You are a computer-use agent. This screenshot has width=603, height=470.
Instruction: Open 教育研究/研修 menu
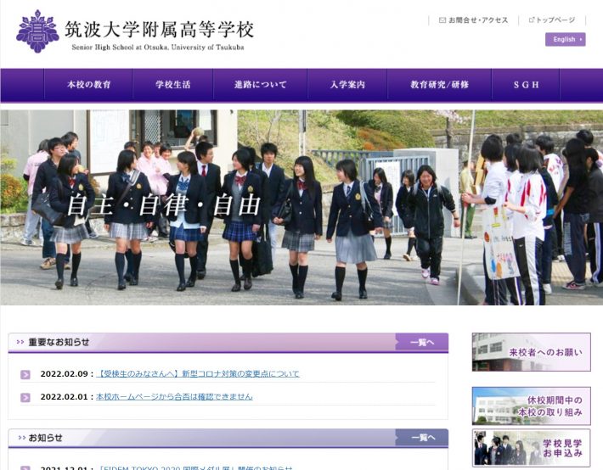[440, 85]
